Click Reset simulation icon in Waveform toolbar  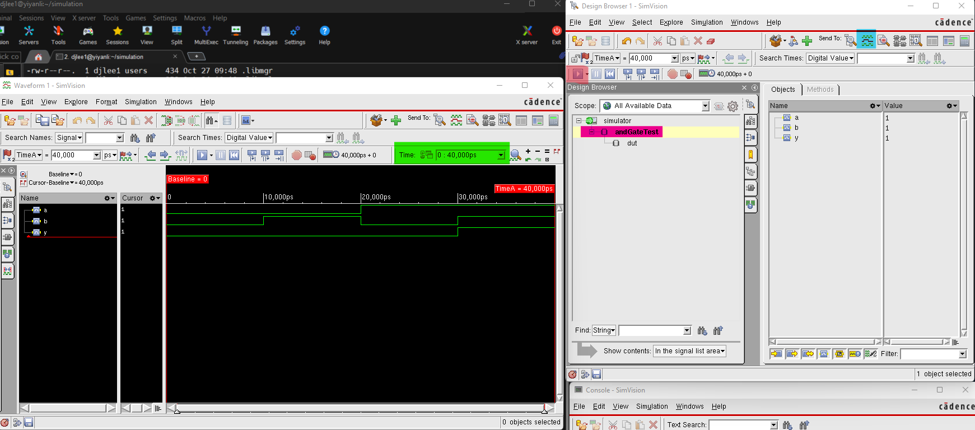(x=234, y=155)
